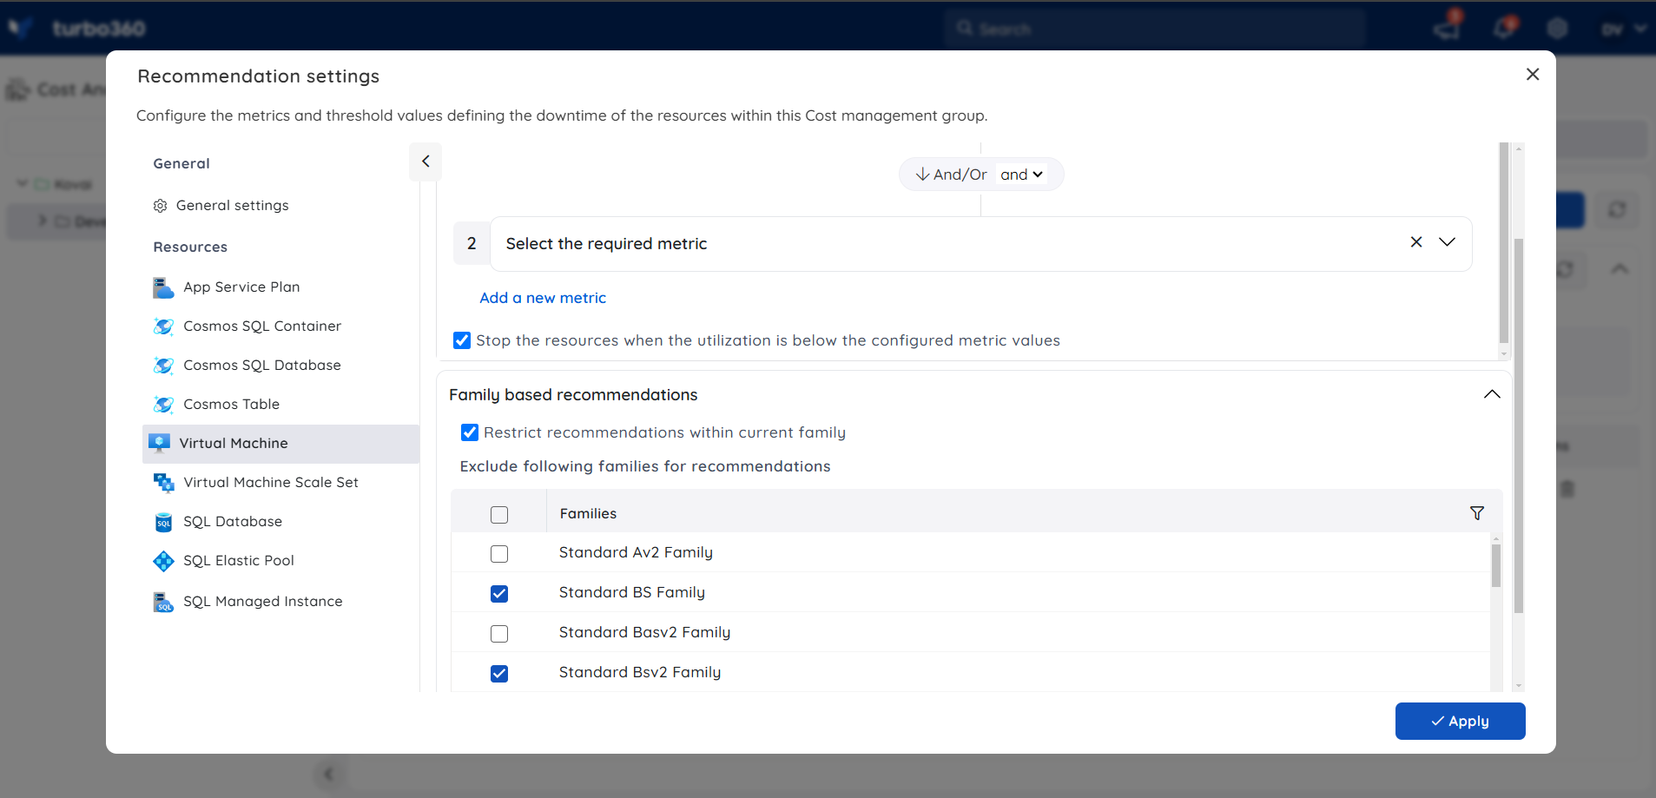Click the Standard Bsv2 Family row text
This screenshot has height=798, width=1656.
tap(640, 672)
